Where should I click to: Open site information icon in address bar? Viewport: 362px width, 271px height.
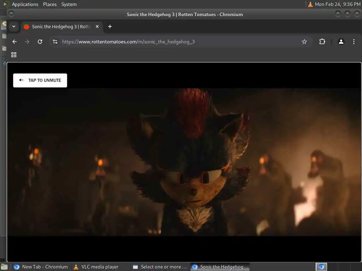point(55,42)
